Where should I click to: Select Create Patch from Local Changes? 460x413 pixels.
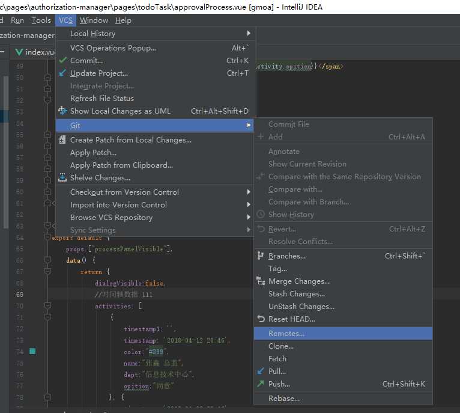point(154,140)
